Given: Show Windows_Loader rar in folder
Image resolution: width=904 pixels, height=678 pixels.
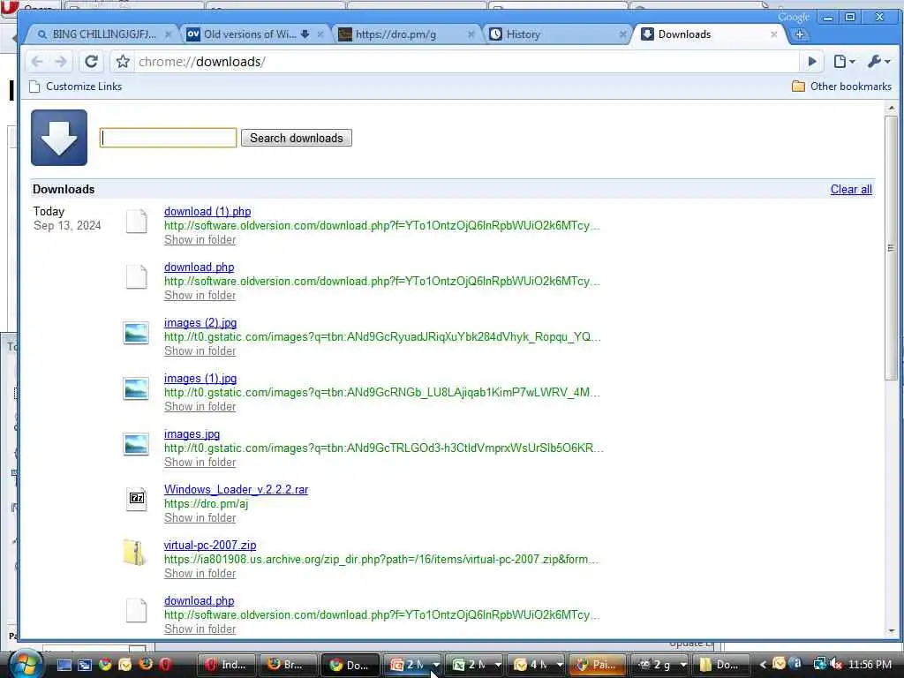Looking at the screenshot, I should point(200,517).
